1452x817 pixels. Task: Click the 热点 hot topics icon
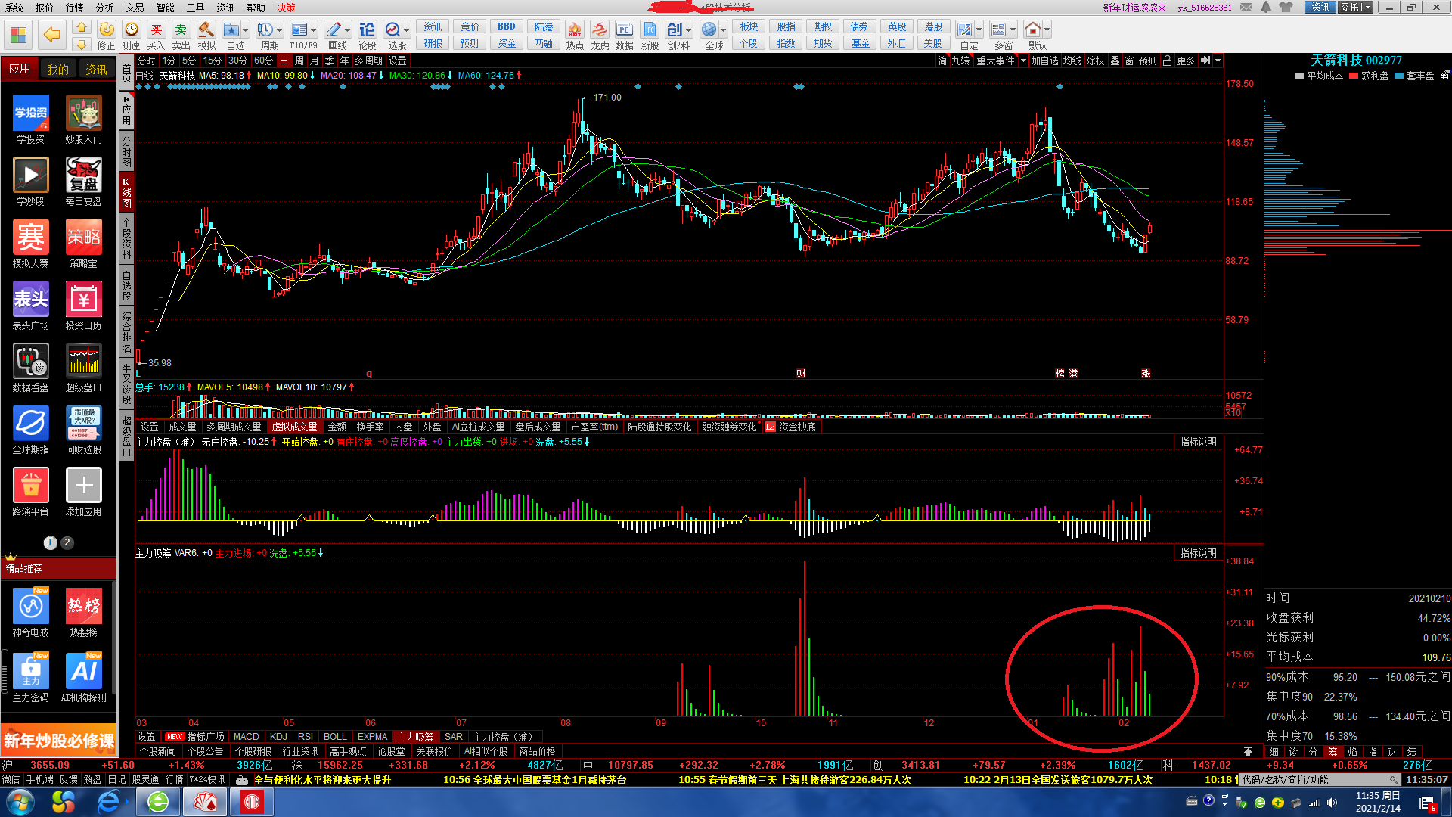(x=575, y=30)
